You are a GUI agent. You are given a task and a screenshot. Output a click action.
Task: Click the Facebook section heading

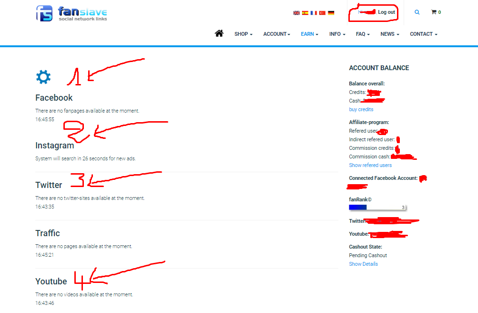click(x=54, y=98)
